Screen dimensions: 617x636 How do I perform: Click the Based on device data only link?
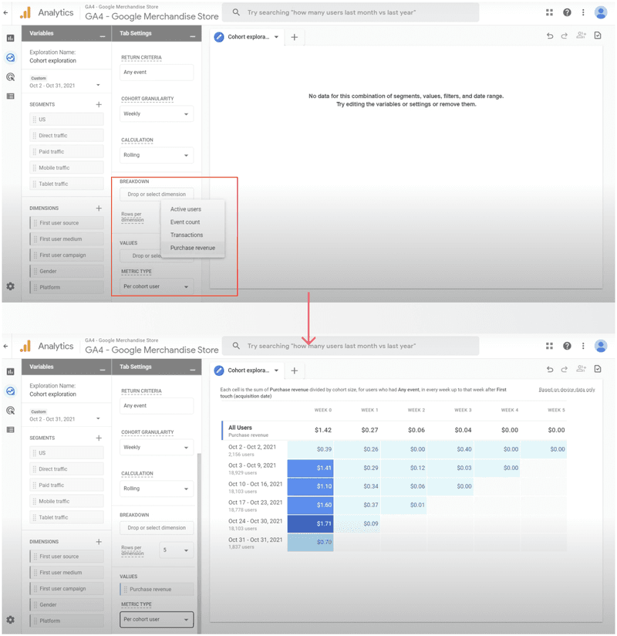[566, 390]
